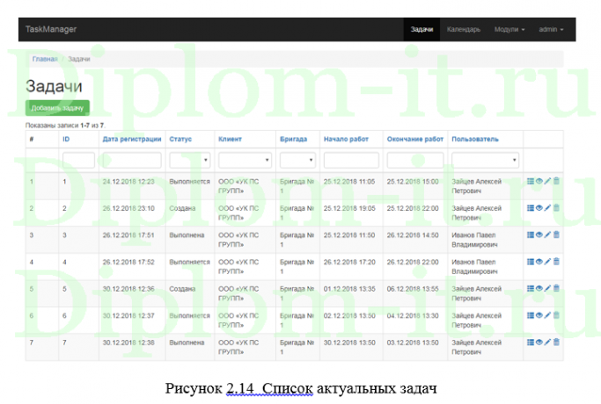This screenshot has width=601, height=404.
Task: Edit task ID 5 with the pencil icon
Action: click(547, 288)
